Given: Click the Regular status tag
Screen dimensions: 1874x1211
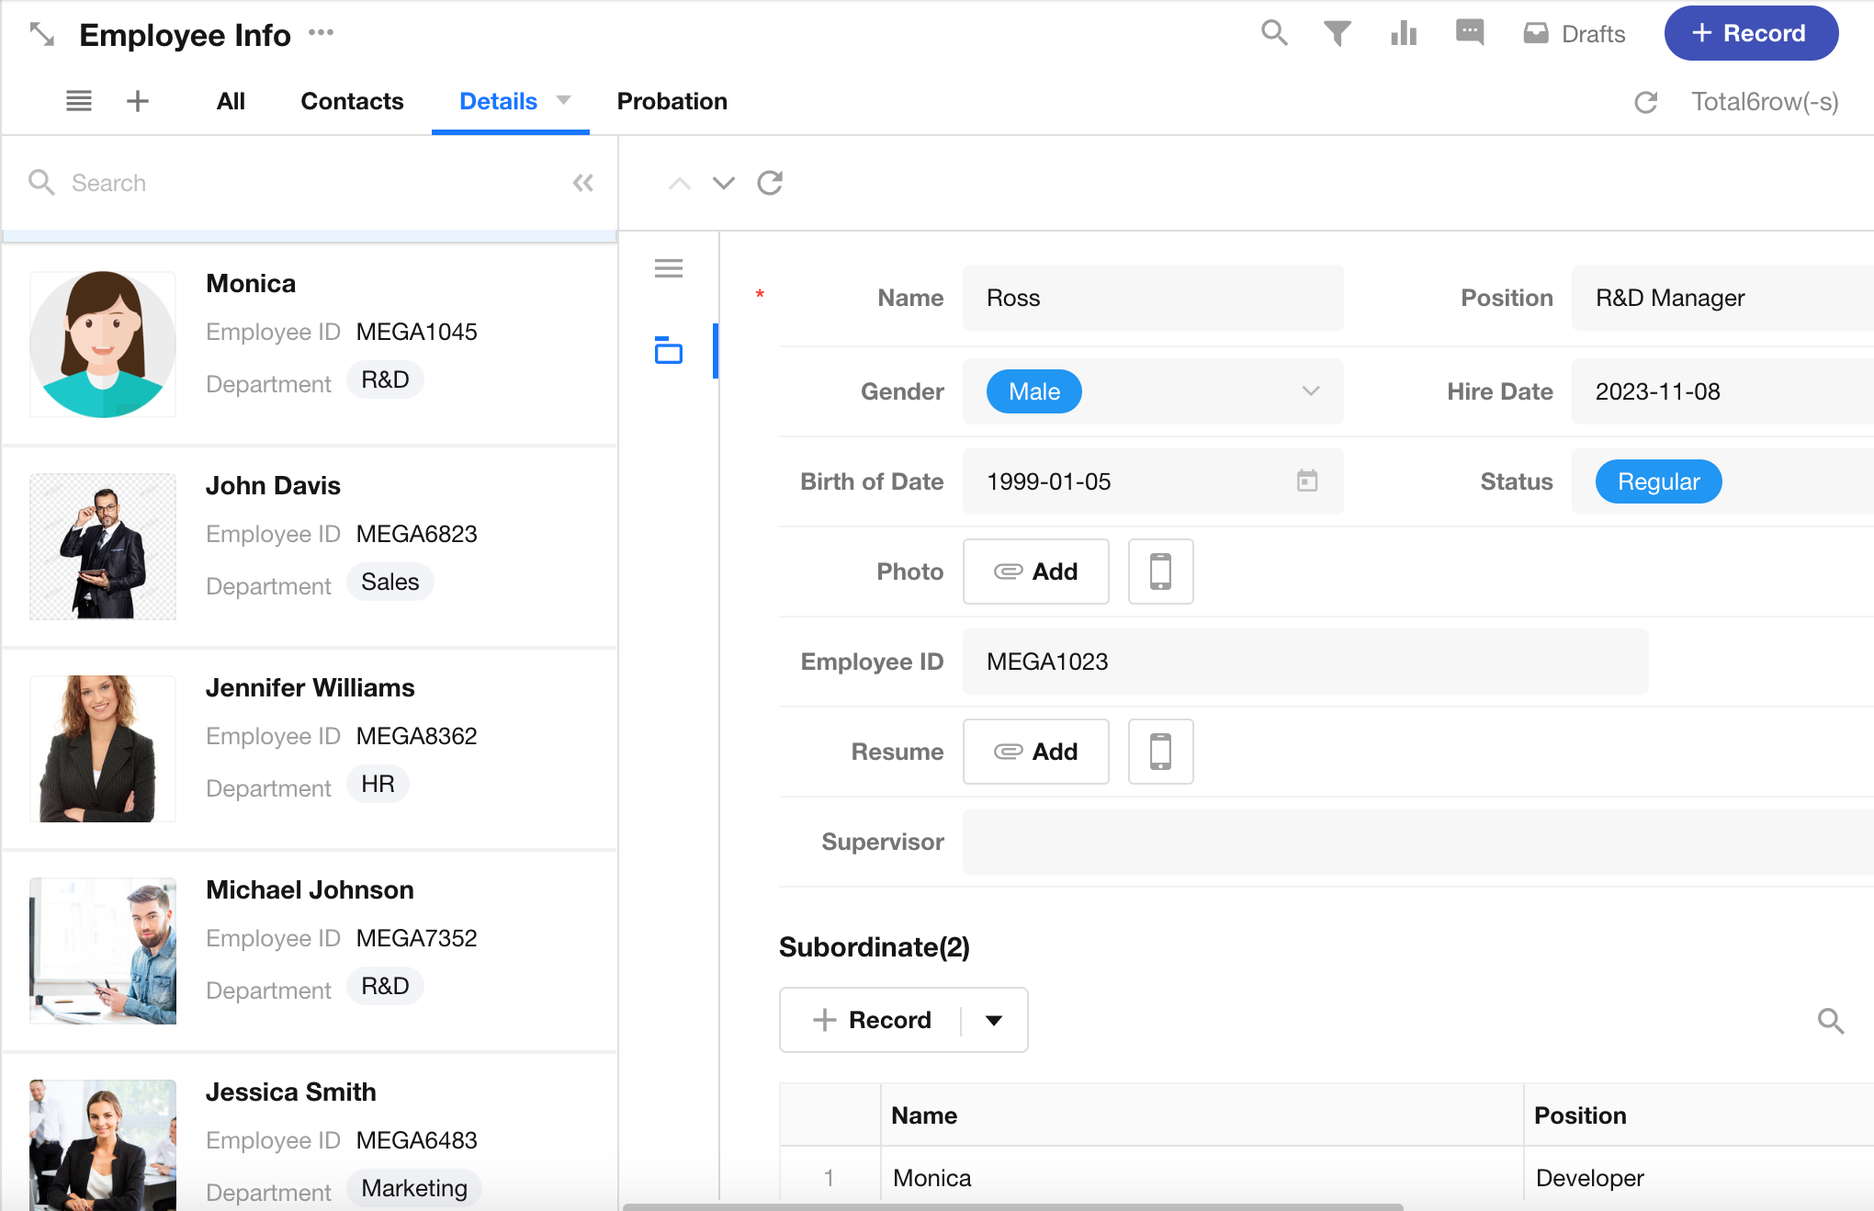Looking at the screenshot, I should tap(1657, 481).
